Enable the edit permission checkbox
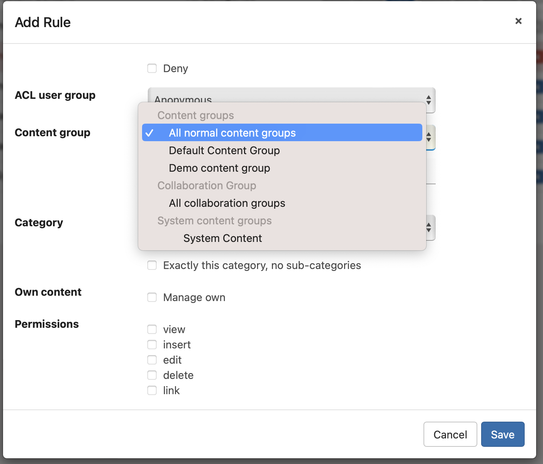The height and width of the screenshot is (464, 543). [152, 360]
